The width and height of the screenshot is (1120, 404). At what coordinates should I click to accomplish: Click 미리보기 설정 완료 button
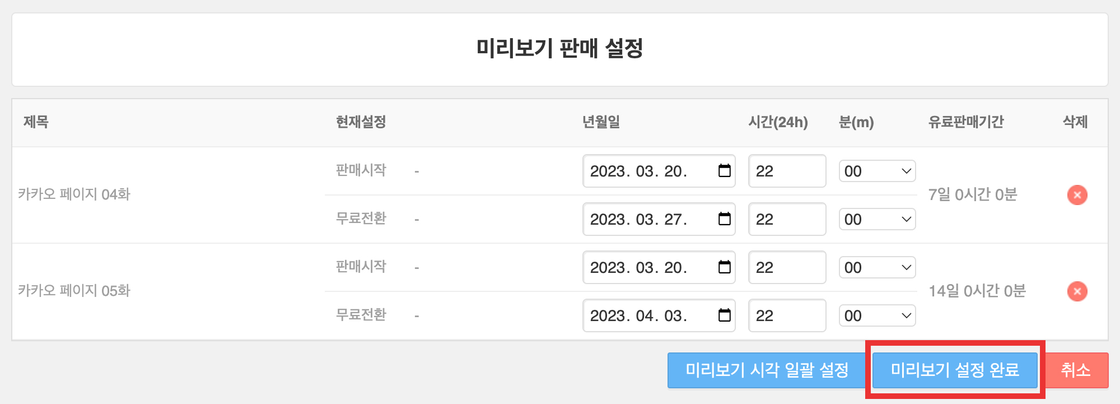tap(955, 370)
